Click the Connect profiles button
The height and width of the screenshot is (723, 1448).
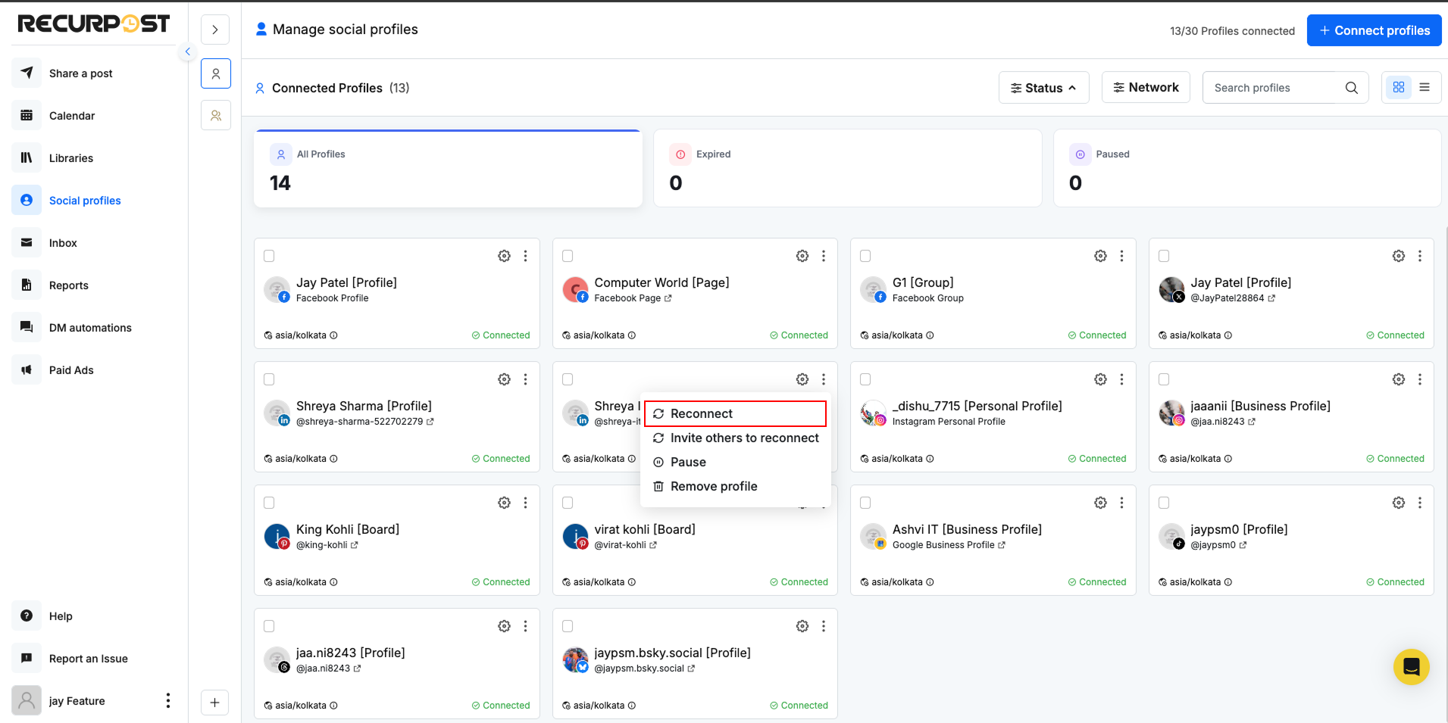tap(1374, 30)
